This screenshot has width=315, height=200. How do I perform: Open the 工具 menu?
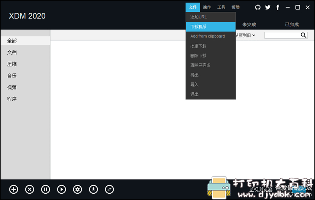click(x=221, y=7)
